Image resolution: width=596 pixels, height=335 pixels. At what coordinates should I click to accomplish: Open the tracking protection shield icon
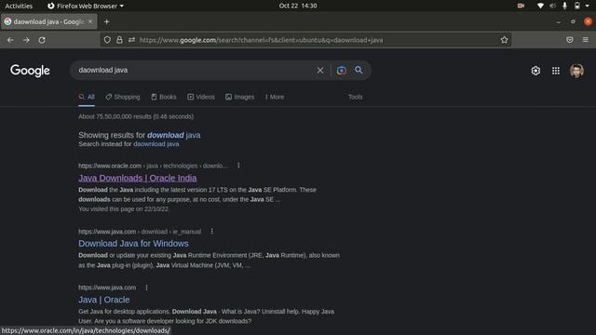pyautogui.click(x=107, y=40)
